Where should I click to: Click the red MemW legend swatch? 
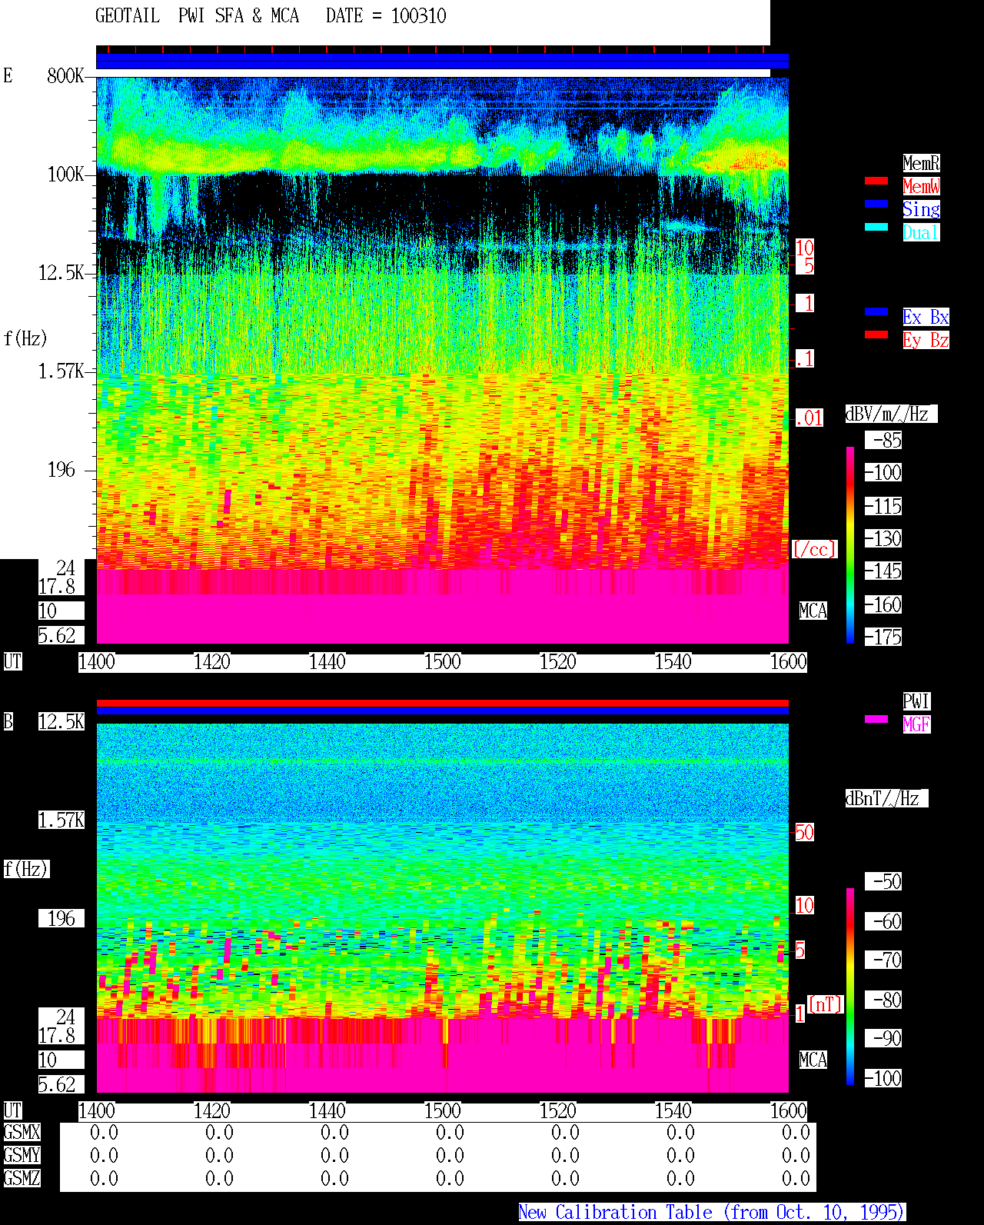(876, 181)
